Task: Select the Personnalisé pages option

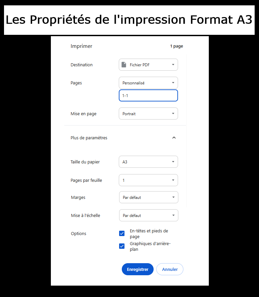Action: coord(148,83)
